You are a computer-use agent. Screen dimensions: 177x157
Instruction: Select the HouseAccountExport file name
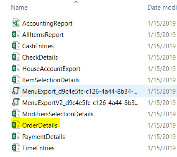(x=51, y=69)
